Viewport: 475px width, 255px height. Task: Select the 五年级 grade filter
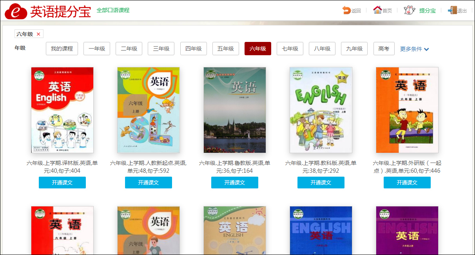(x=226, y=49)
